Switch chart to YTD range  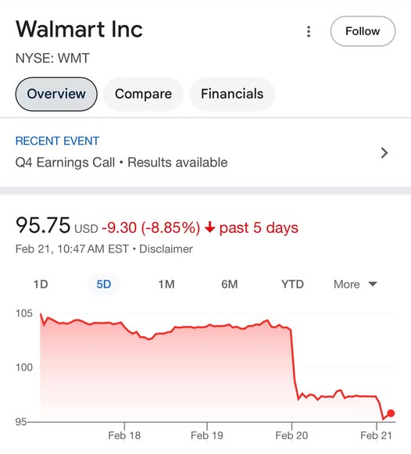[x=292, y=284]
